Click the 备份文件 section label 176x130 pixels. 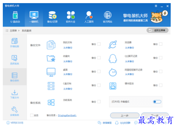coord(35,45)
